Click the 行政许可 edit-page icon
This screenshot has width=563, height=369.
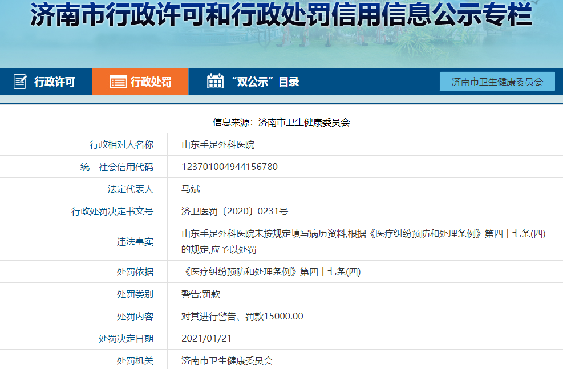pyautogui.click(x=20, y=82)
